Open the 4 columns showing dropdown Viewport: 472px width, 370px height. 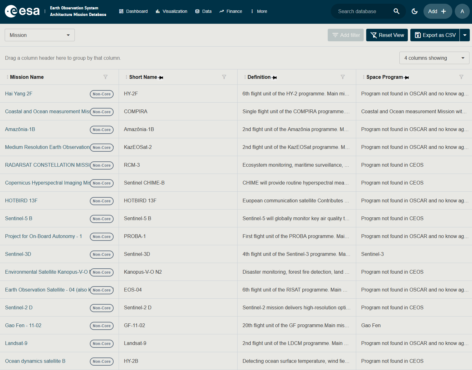434,58
